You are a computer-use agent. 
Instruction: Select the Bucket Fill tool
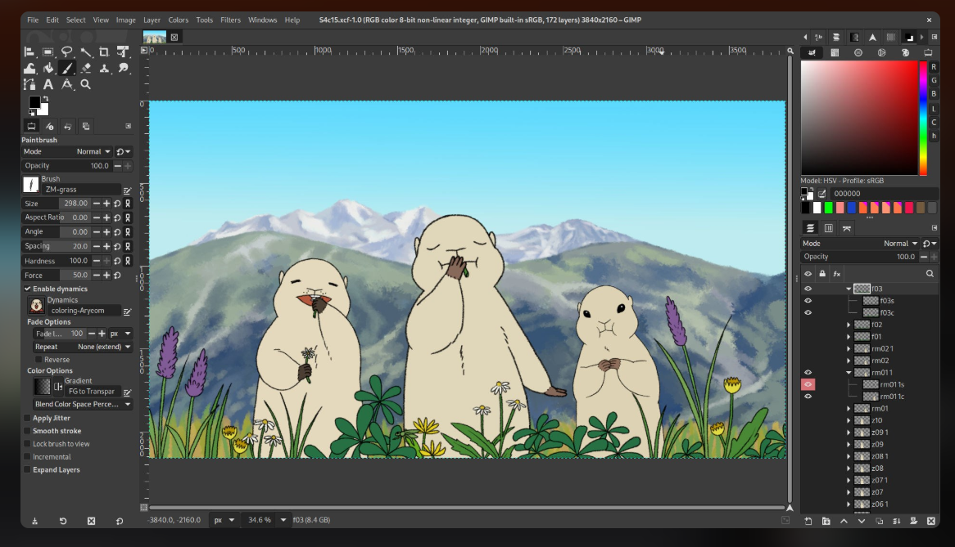[48, 69]
